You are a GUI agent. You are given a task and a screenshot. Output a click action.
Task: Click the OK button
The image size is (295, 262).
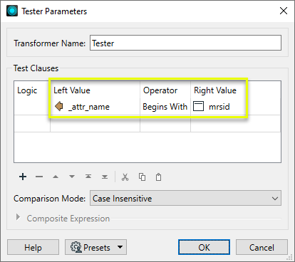(x=204, y=247)
